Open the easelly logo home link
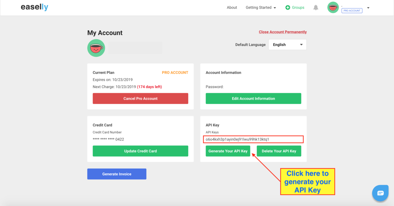 34,7
